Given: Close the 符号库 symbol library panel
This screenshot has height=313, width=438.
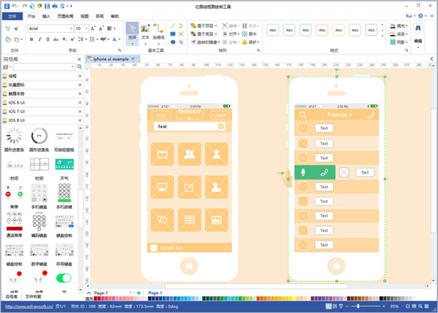Looking at the screenshot, I should click(x=80, y=58).
